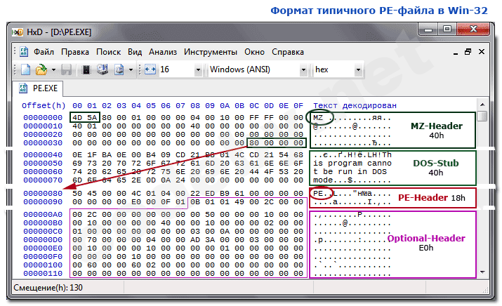Expand the arrow beside the disk image icon
The image size is (502, 306).
click(x=131, y=69)
